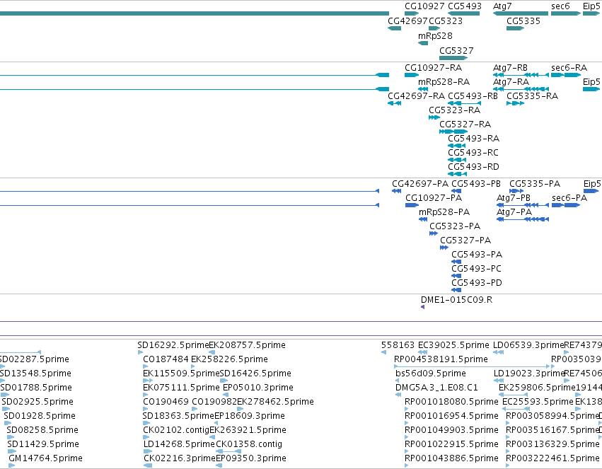Click the CK01358.contig EST label

coord(249,444)
